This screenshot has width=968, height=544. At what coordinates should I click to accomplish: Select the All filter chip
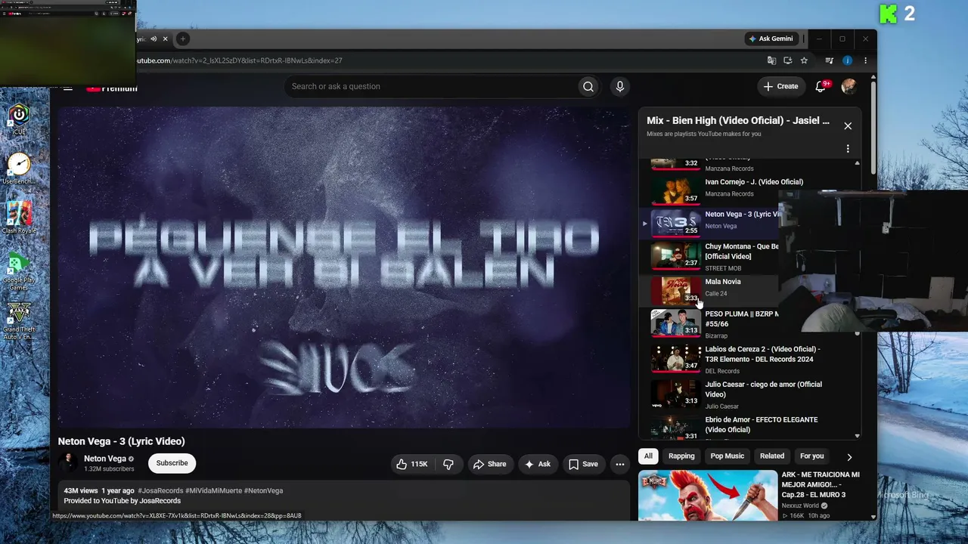pyautogui.click(x=648, y=456)
